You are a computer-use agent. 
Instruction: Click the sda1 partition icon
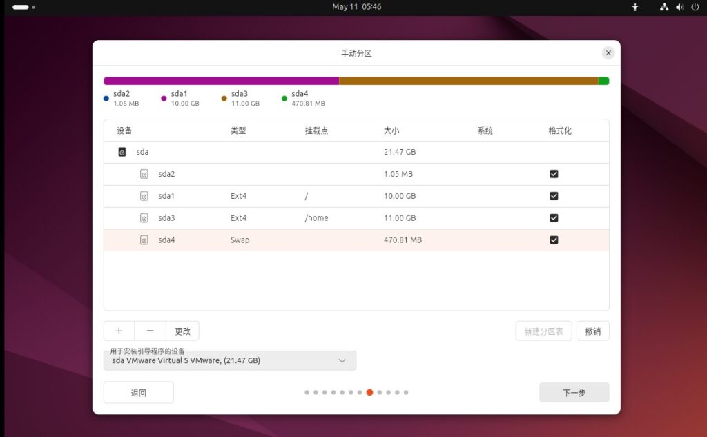pos(144,196)
